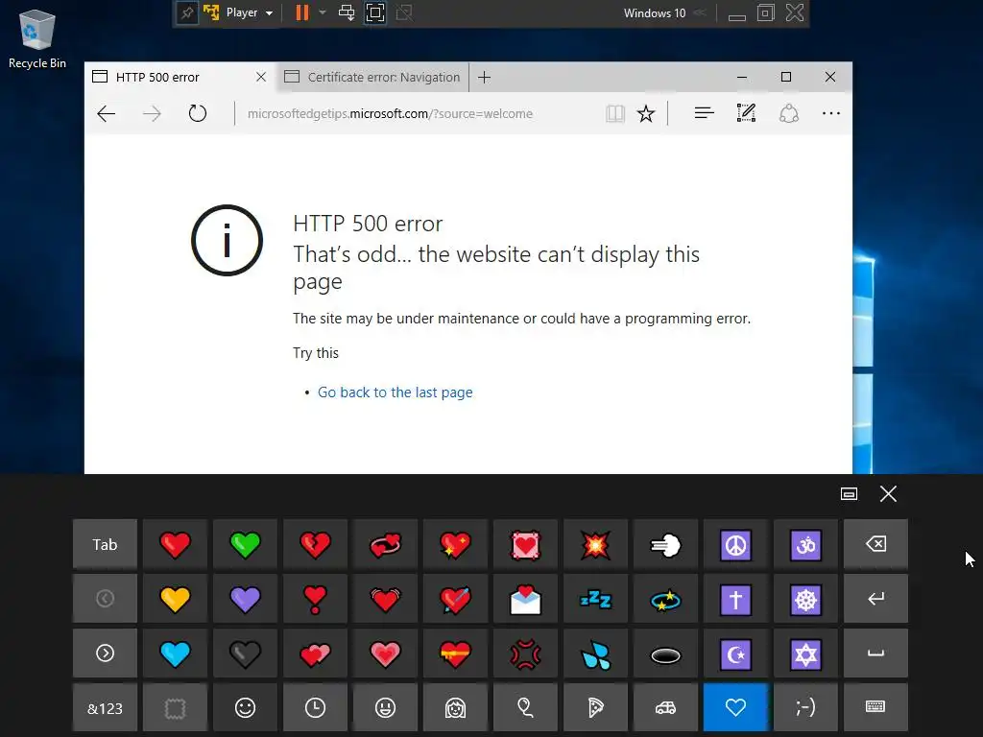Insert the black heart emoji
This screenshot has height=737, width=983.
[245, 654]
